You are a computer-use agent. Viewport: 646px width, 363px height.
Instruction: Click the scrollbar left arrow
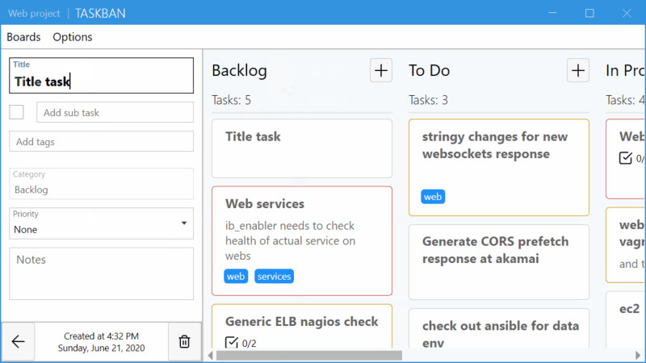[211, 355]
